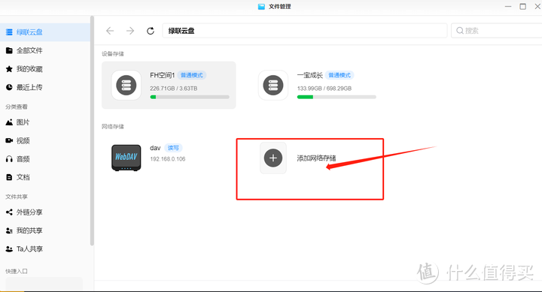Focus the 搜索 search box
This screenshot has height=292, width=542.
pos(497,31)
